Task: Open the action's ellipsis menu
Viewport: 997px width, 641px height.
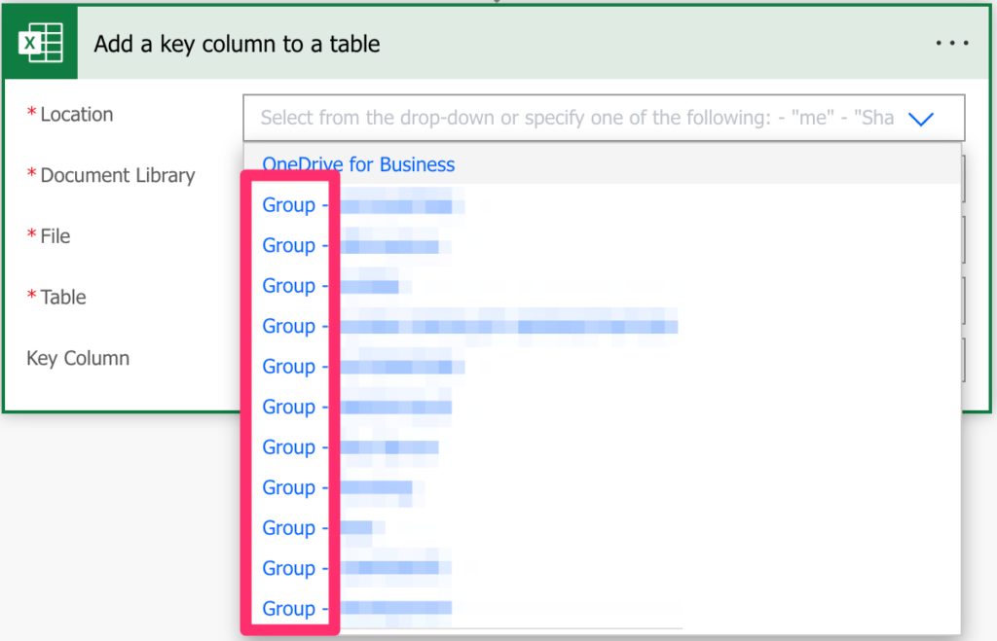Action: [952, 42]
